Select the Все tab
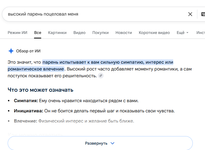 pyautogui.click(x=38, y=33)
